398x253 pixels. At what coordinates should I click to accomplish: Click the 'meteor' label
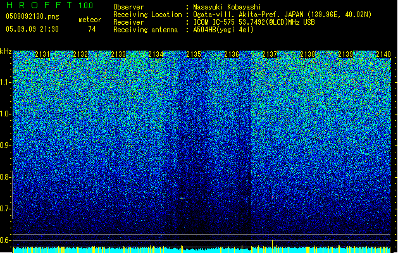90,20
